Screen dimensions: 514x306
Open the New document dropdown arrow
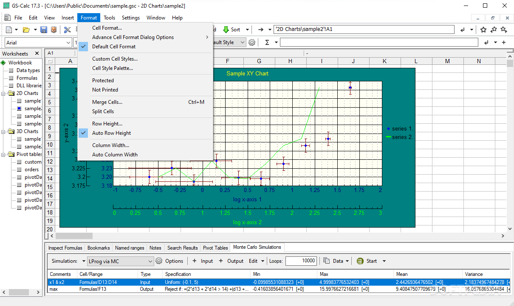(x=17, y=30)
